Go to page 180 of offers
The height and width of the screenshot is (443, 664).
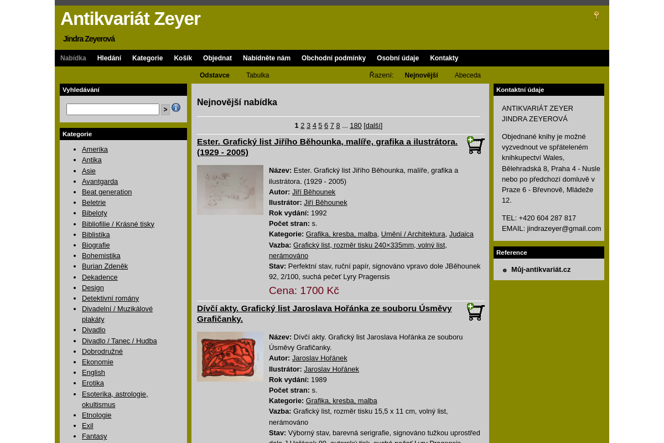(355, 125)
